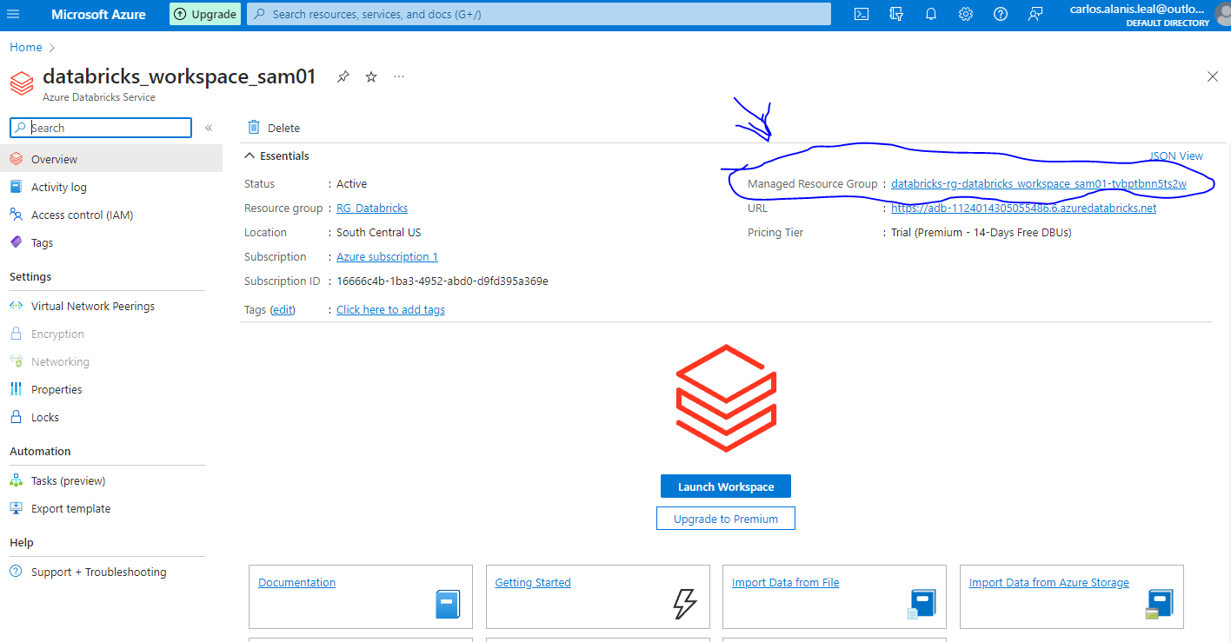Click the Documentation book icon

[448, 604]
